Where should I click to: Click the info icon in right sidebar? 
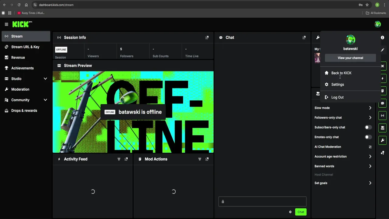(x=383, y=37)
